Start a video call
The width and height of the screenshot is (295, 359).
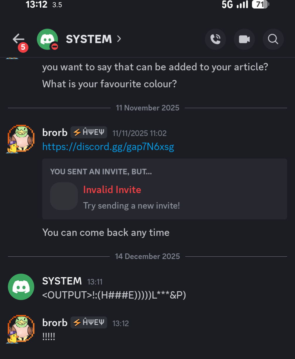pyautogui.click(x=244, y=39)
